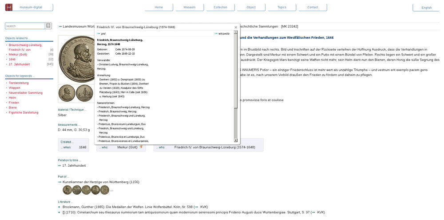
Task: Go to the Collection tab
Action: 220,7
